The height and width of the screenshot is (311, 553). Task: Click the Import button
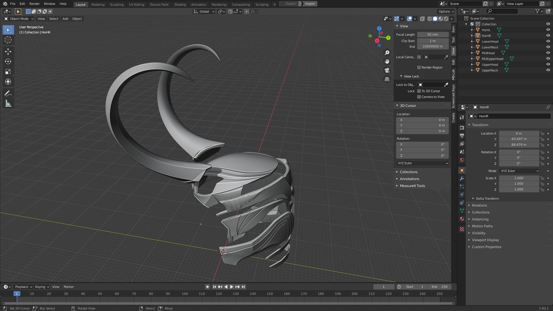310,4
